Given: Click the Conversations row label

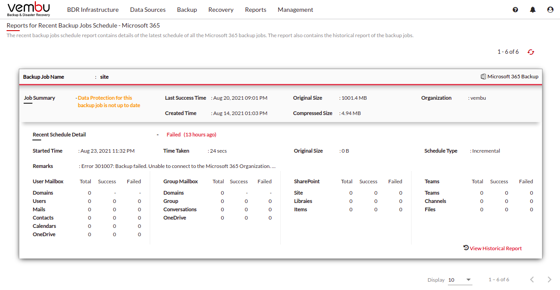Looking at the screenshot, I should pos(180,210).
